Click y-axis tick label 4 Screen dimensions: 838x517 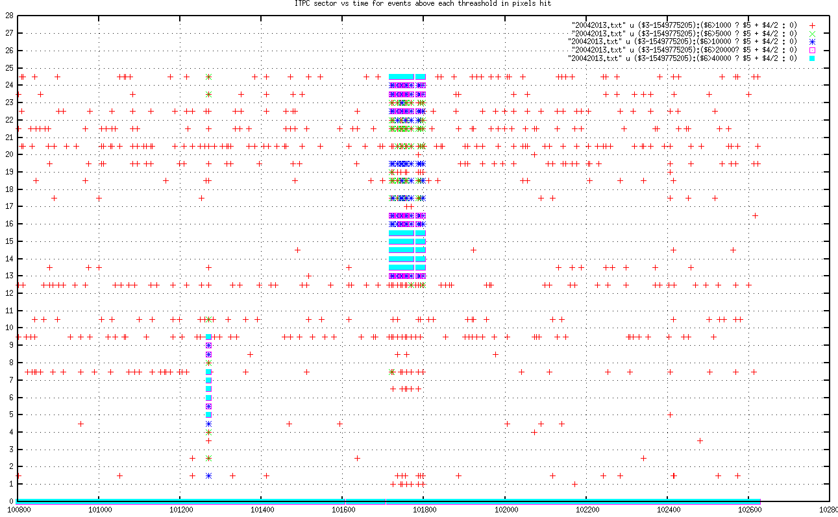coord(11,432)
